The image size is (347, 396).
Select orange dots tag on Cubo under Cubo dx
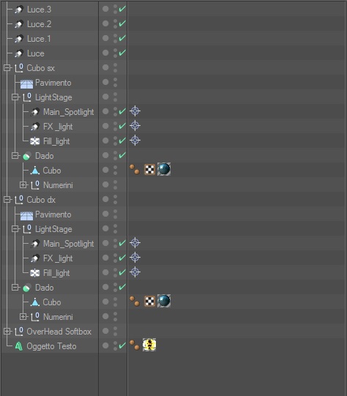pos(135,301)
